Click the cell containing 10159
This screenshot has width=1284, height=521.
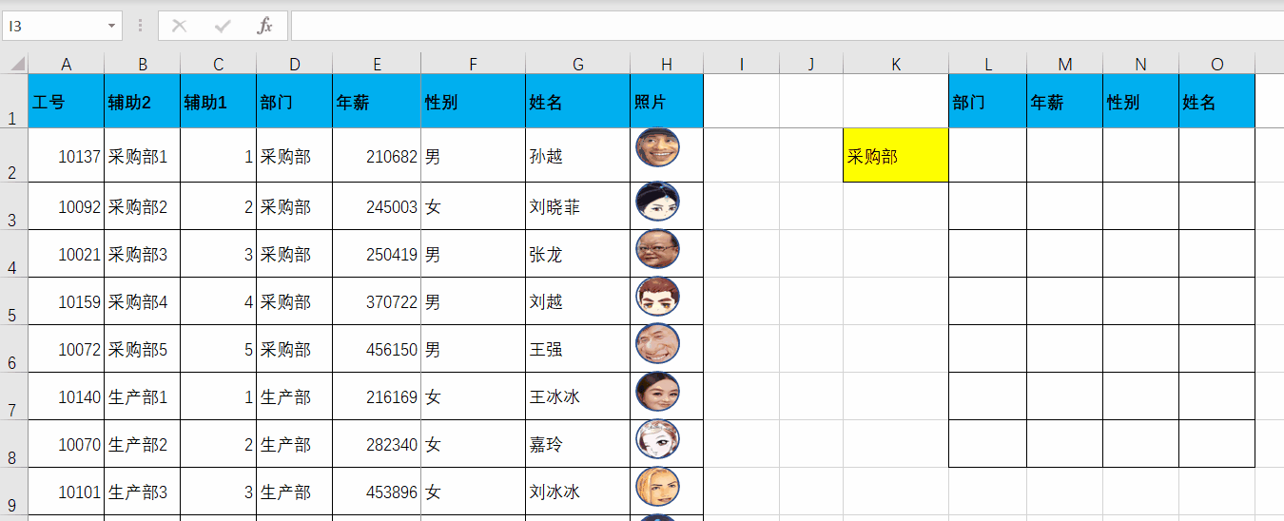tap(66, 301)
